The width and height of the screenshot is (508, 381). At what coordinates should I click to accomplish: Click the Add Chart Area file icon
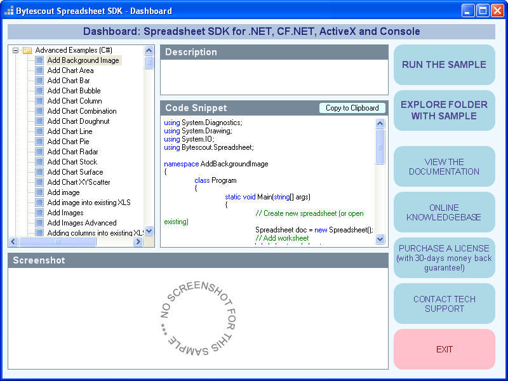[x=39, y=70]
